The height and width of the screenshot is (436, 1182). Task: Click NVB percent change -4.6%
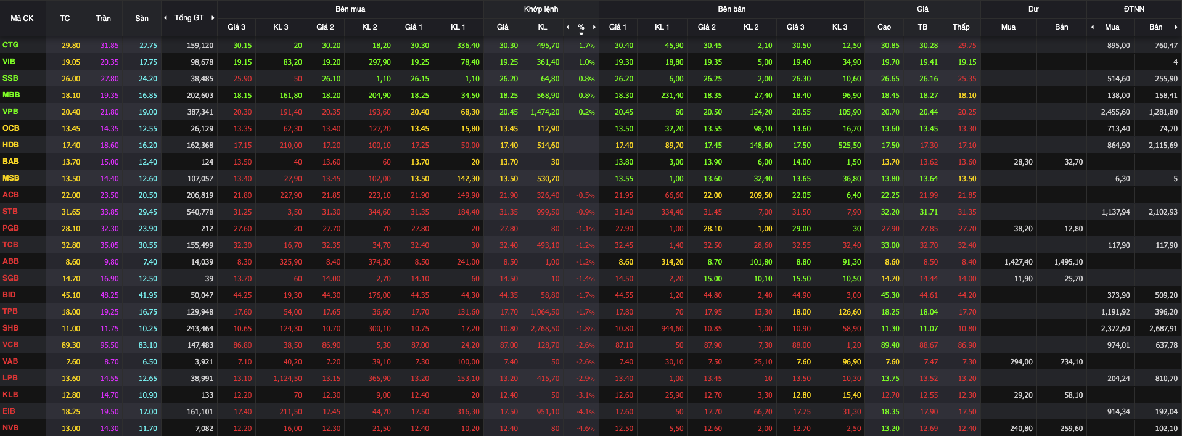(x=585, y=429)
